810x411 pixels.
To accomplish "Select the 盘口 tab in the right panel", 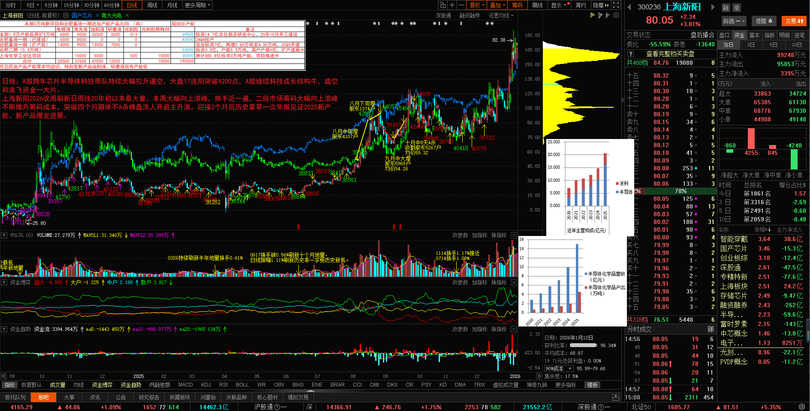I will tap(725, 35).
